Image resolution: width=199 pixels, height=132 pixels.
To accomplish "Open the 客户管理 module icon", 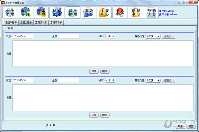I will tap(26, 12).
